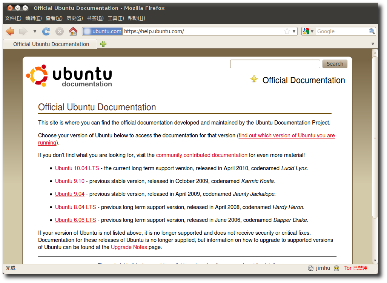Click the page search text field
This screenshot has height=283, width=387.
[x=275, y=64]
